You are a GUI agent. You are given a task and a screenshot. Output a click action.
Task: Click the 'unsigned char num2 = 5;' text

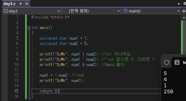click(x=64, y=44)
